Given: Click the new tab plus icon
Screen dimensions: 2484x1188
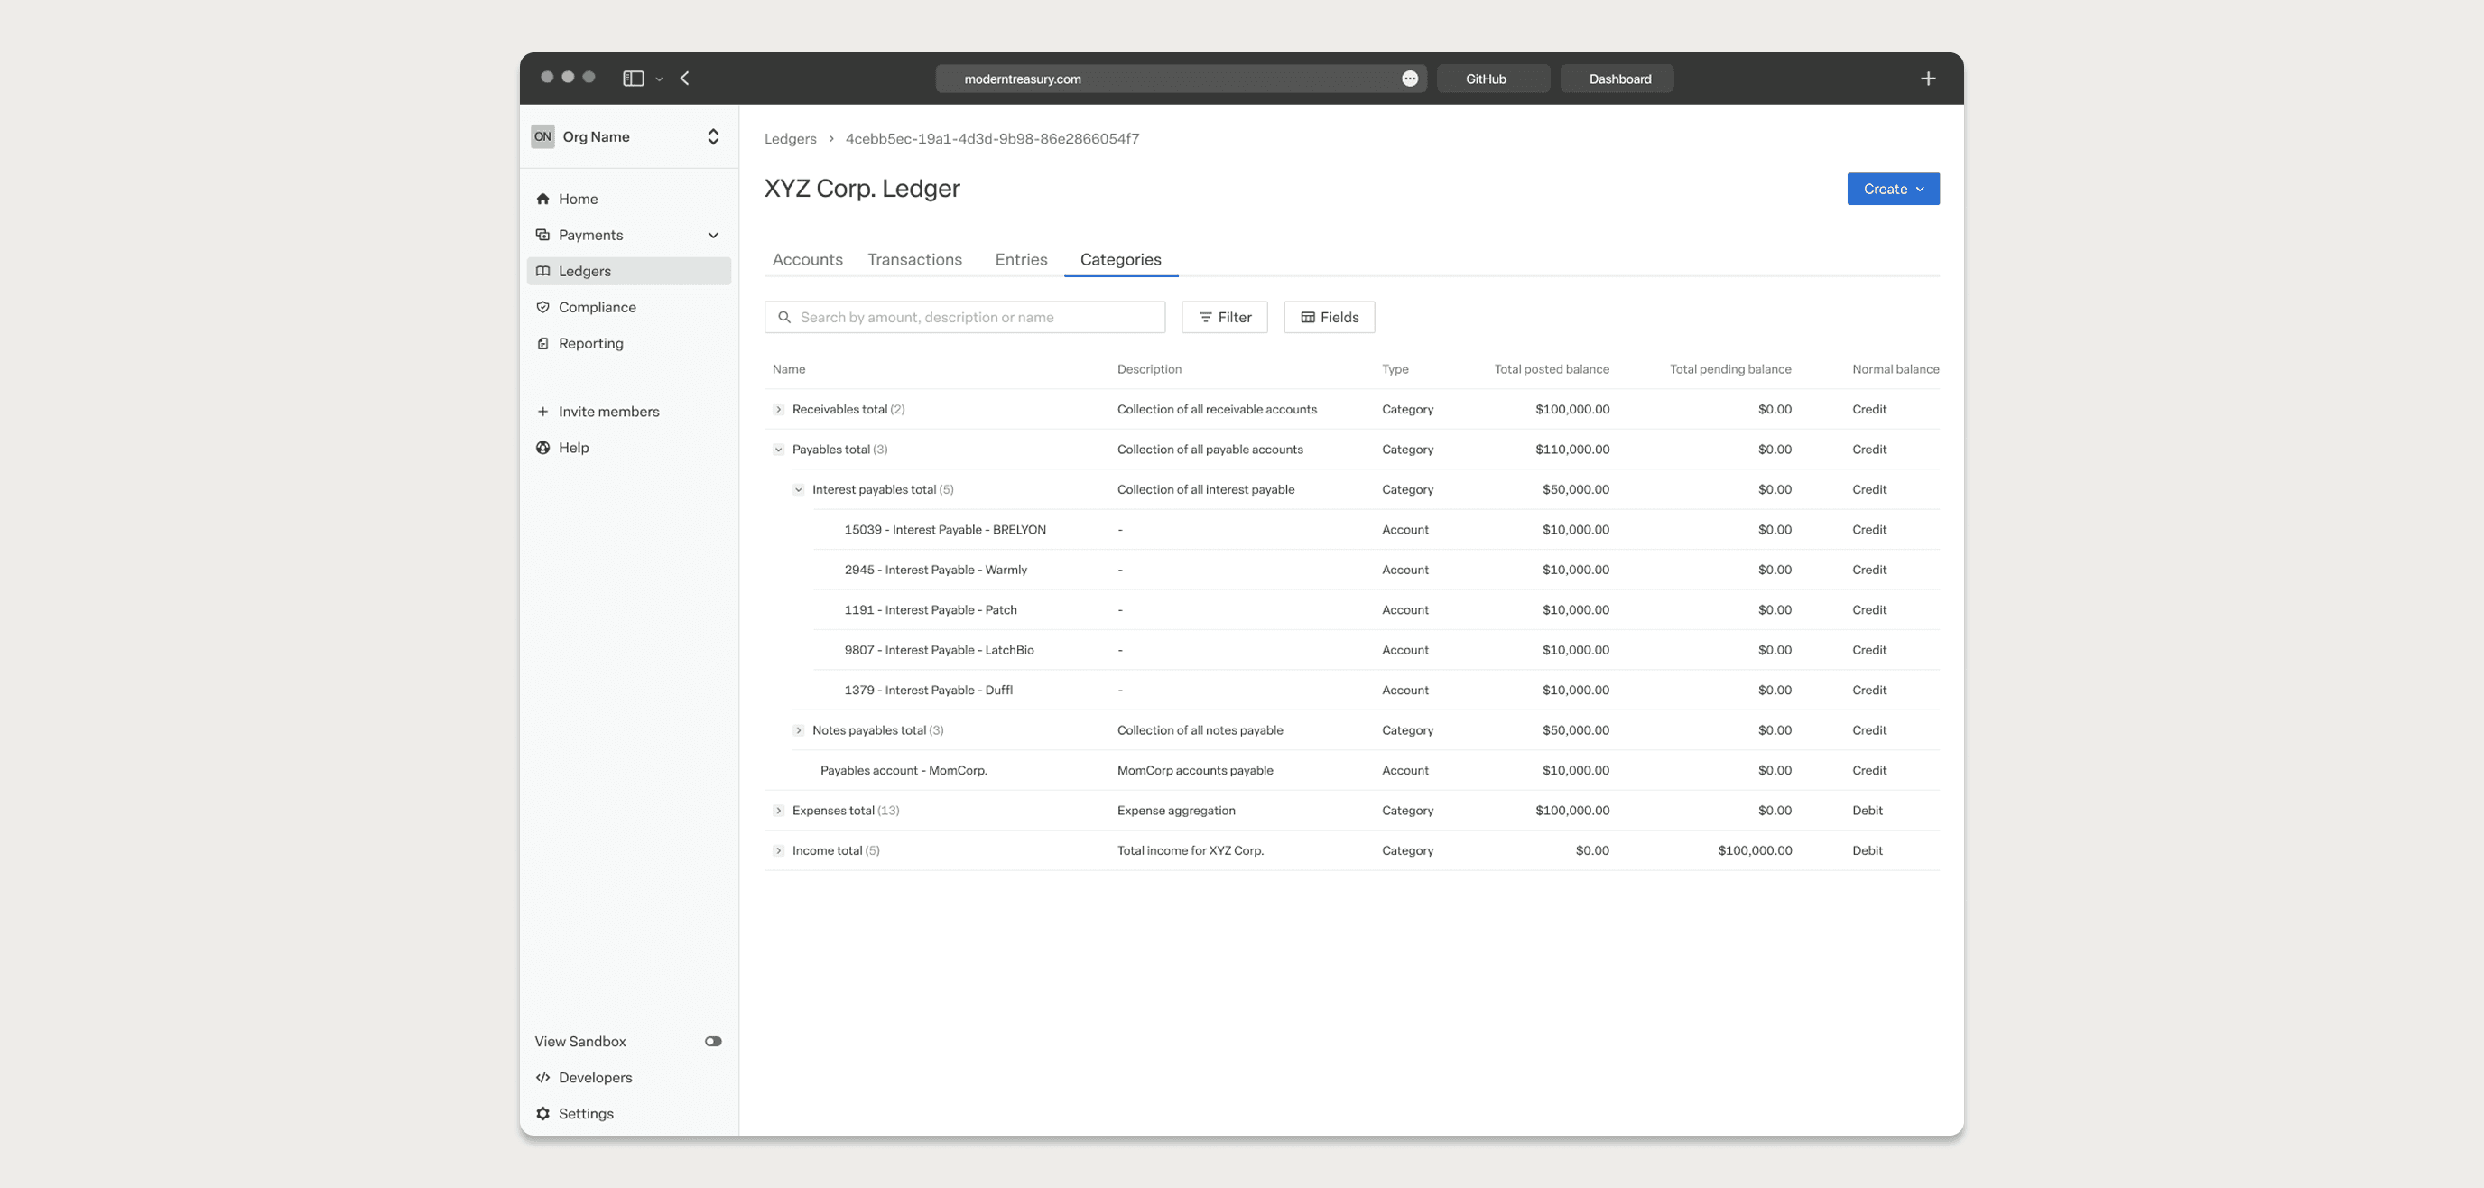Looking at the screenshot, I should tap(1928, 79).
